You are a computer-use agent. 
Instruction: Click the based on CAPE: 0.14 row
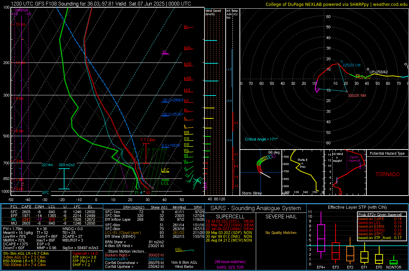pyautogui.click(x=380, y=219)
